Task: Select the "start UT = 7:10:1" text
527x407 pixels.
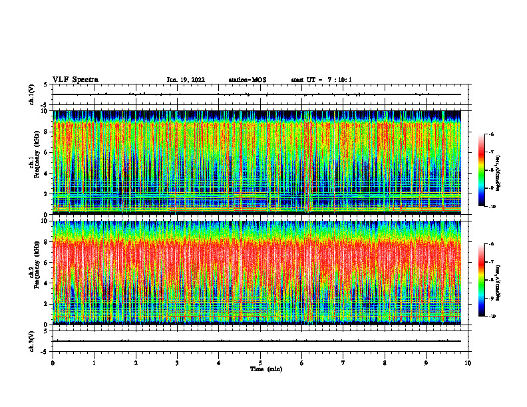Action: [x=321, y=80]
